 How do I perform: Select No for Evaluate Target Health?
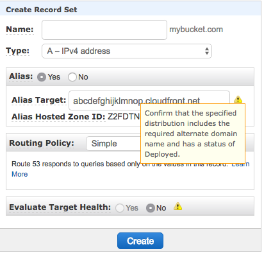click(x=151, y=208)
